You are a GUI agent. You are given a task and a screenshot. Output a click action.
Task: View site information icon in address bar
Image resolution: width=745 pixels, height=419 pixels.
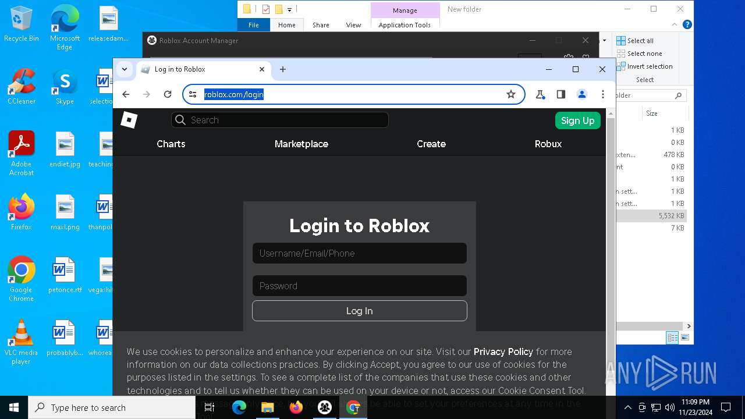point(193,94)
